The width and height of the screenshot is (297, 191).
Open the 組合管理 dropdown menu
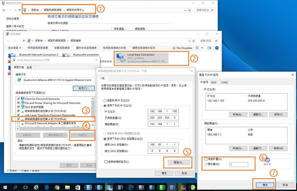click(x=15, y=48)
